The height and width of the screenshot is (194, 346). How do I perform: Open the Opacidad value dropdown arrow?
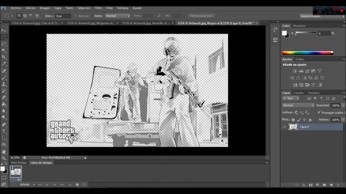(x=343, y=106)
